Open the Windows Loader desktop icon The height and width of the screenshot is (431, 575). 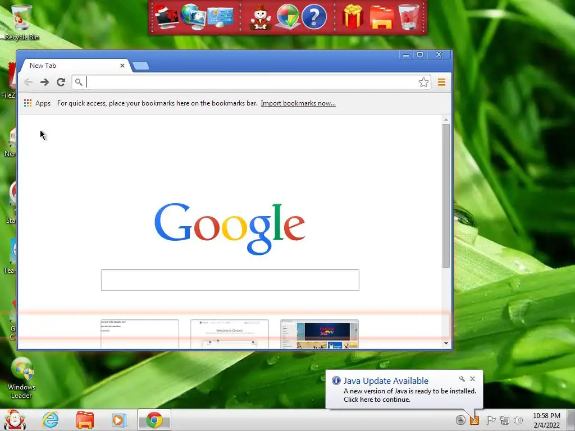22,378
